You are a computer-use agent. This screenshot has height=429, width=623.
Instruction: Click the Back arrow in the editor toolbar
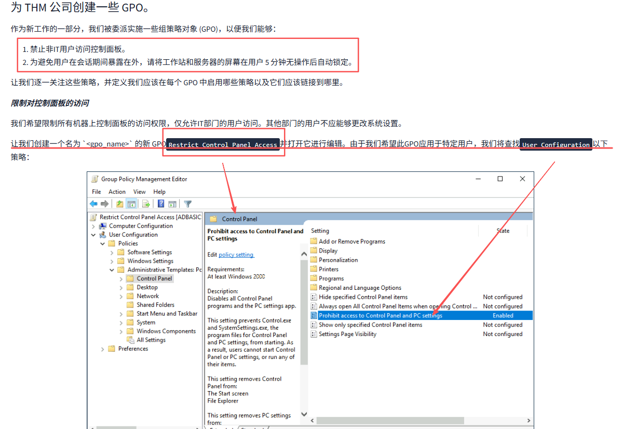[93, 204]
